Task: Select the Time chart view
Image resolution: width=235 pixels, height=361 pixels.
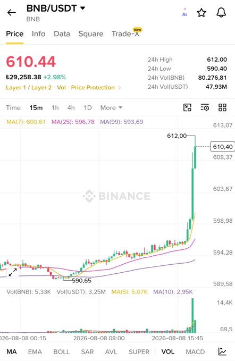Action: (13, 108)
